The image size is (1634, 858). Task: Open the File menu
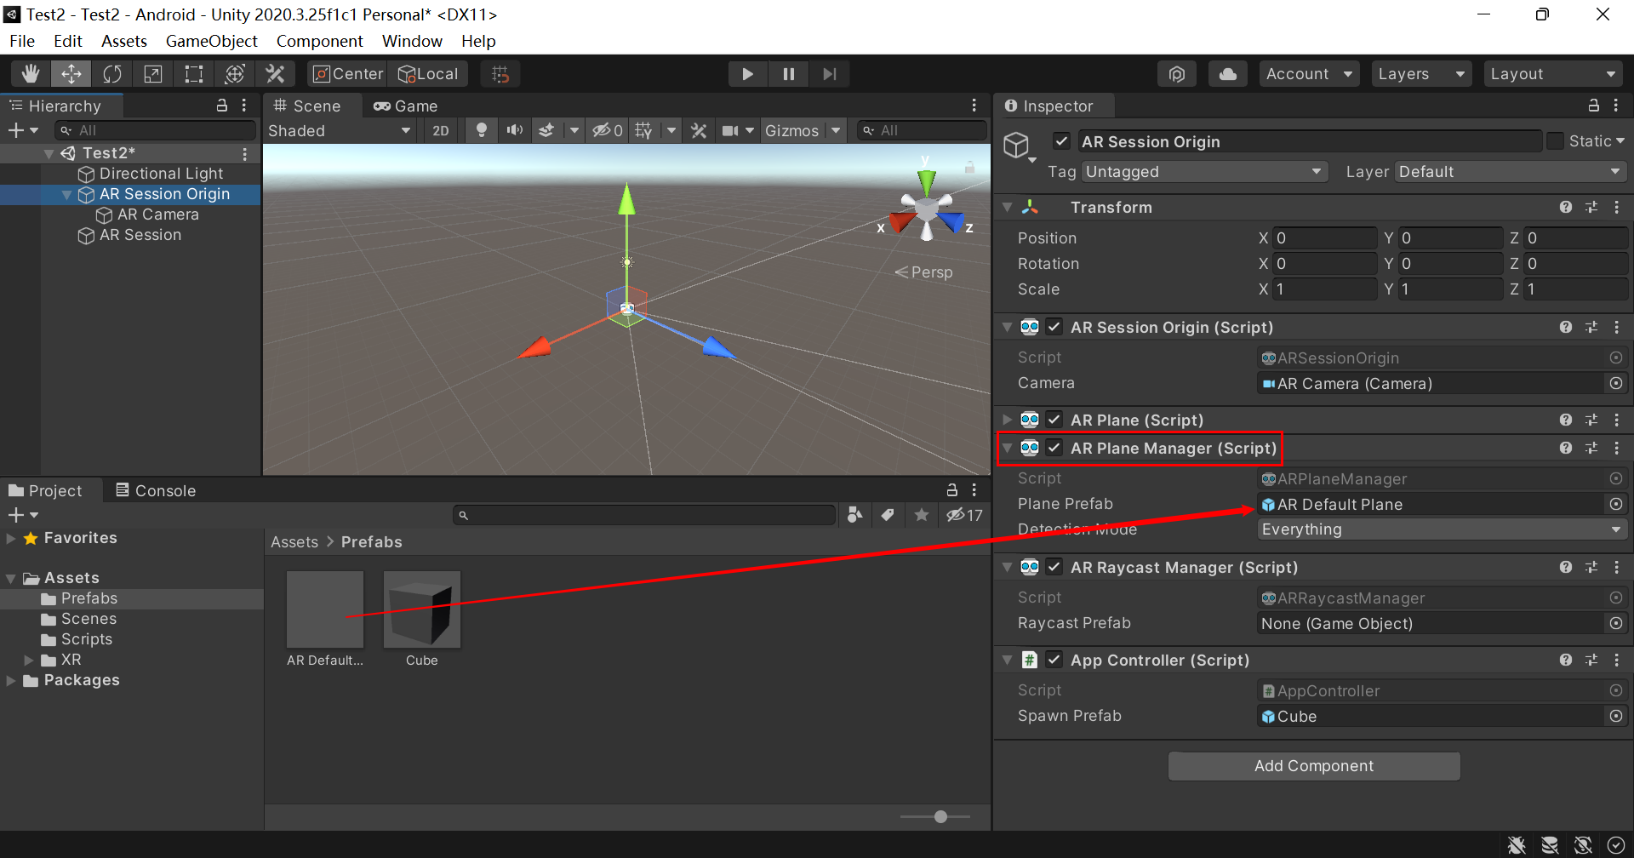[22, 41]
